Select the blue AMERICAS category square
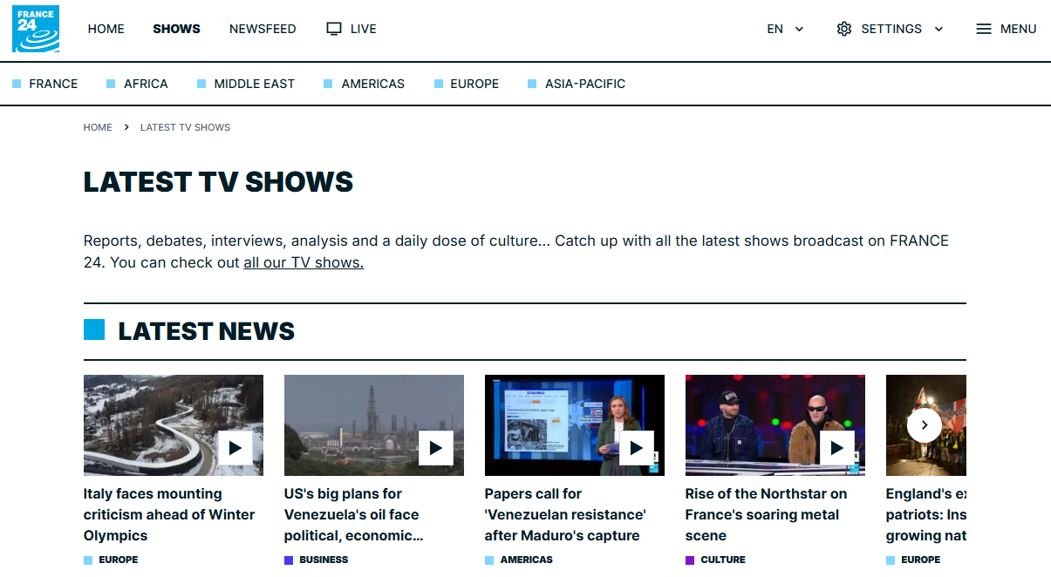 488,560
